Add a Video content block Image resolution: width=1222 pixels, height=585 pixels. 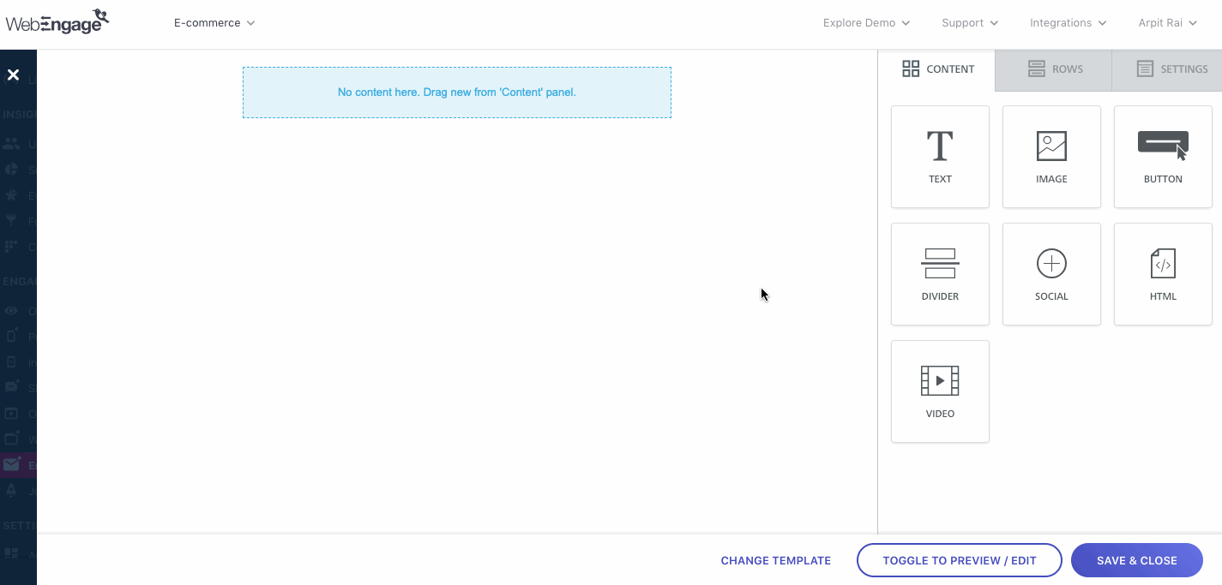940,391
